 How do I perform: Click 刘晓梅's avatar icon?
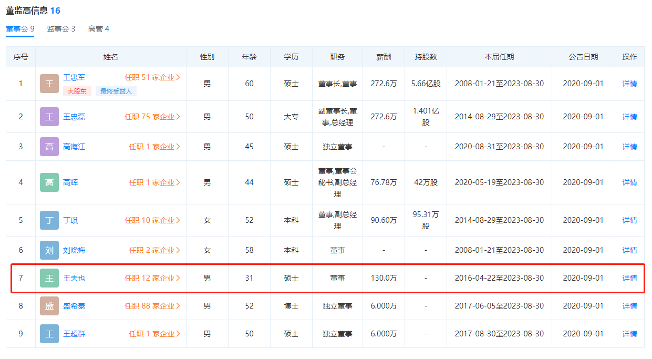pyautogui.click(x=49, y=250)
